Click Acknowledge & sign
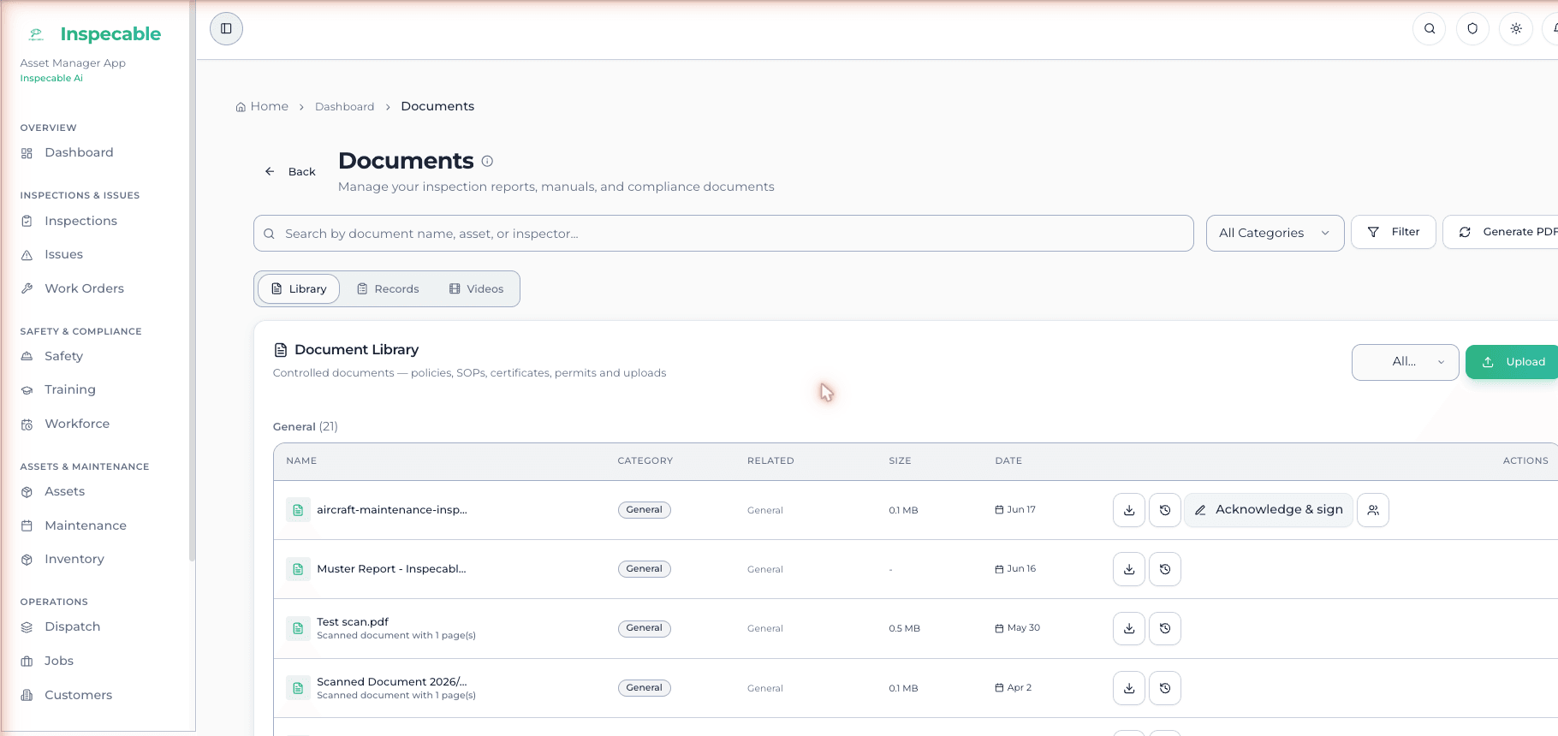Screen dimensions: 1558x736 pyautogui.click(x=1269, y=510)
